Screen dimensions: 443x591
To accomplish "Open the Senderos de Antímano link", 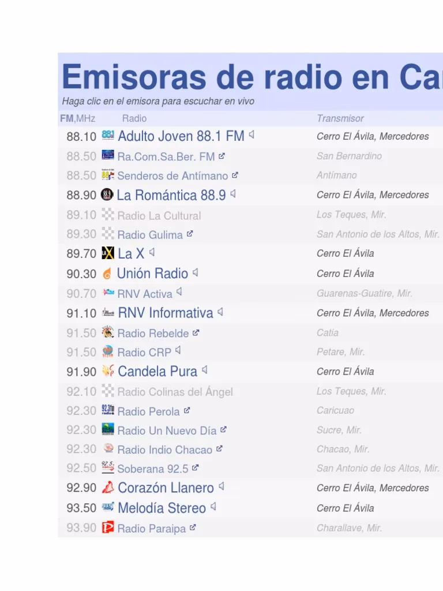I will (x=172, y=175).
